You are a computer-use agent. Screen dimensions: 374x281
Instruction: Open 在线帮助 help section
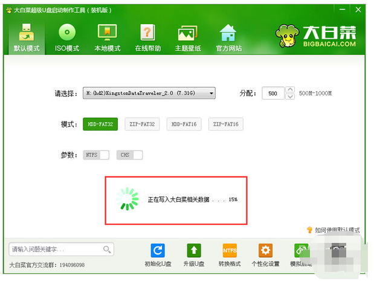148,37
